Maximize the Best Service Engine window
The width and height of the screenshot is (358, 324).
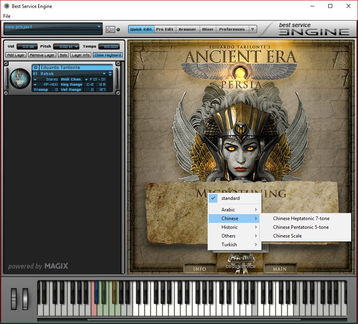(330, 6)
